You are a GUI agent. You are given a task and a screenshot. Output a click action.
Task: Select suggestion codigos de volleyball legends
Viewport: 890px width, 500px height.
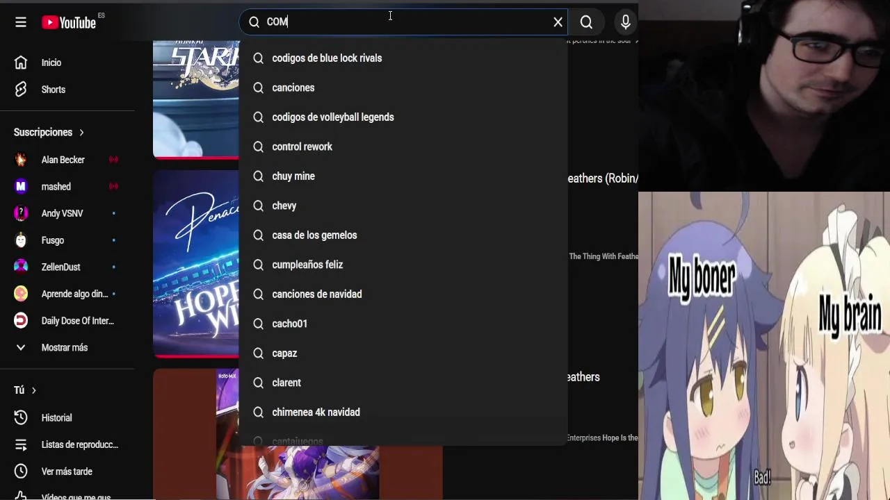click(403, 117)
